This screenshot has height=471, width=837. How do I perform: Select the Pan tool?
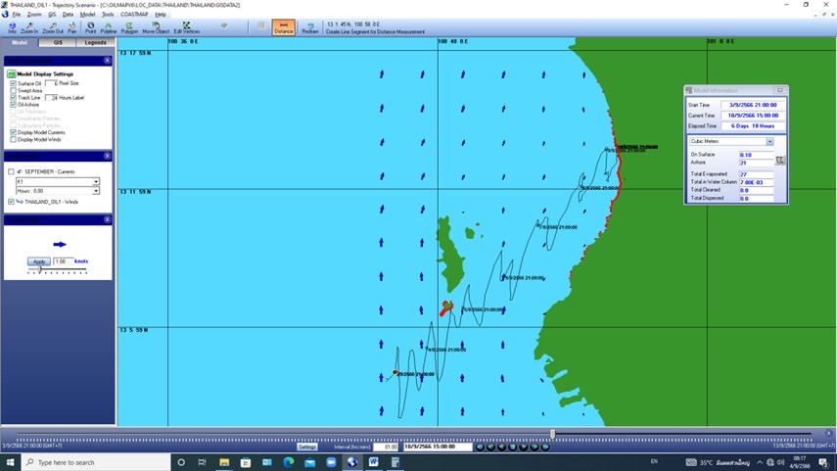coord(72,26)
